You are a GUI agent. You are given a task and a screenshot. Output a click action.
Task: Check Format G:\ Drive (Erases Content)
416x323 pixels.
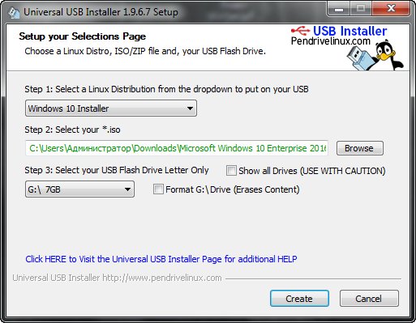click(x=158, y=189)
